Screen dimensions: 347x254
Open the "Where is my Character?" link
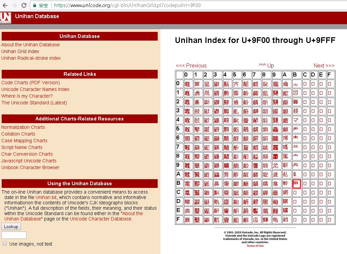27,96
